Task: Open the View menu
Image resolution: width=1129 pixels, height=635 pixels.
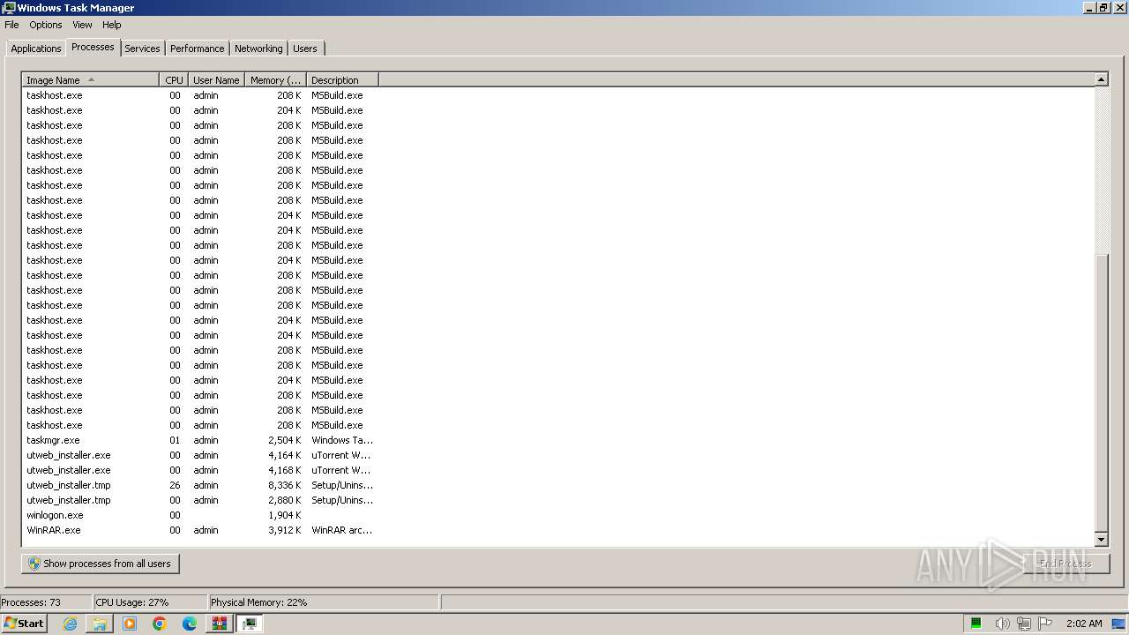Action: click(x=82, y=25)
